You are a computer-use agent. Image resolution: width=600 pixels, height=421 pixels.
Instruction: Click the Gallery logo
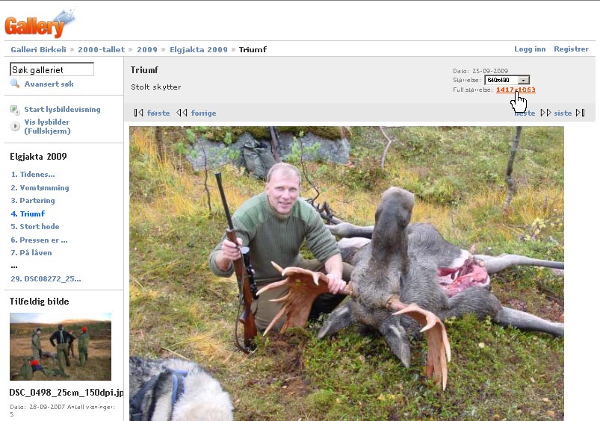[39, 23]
